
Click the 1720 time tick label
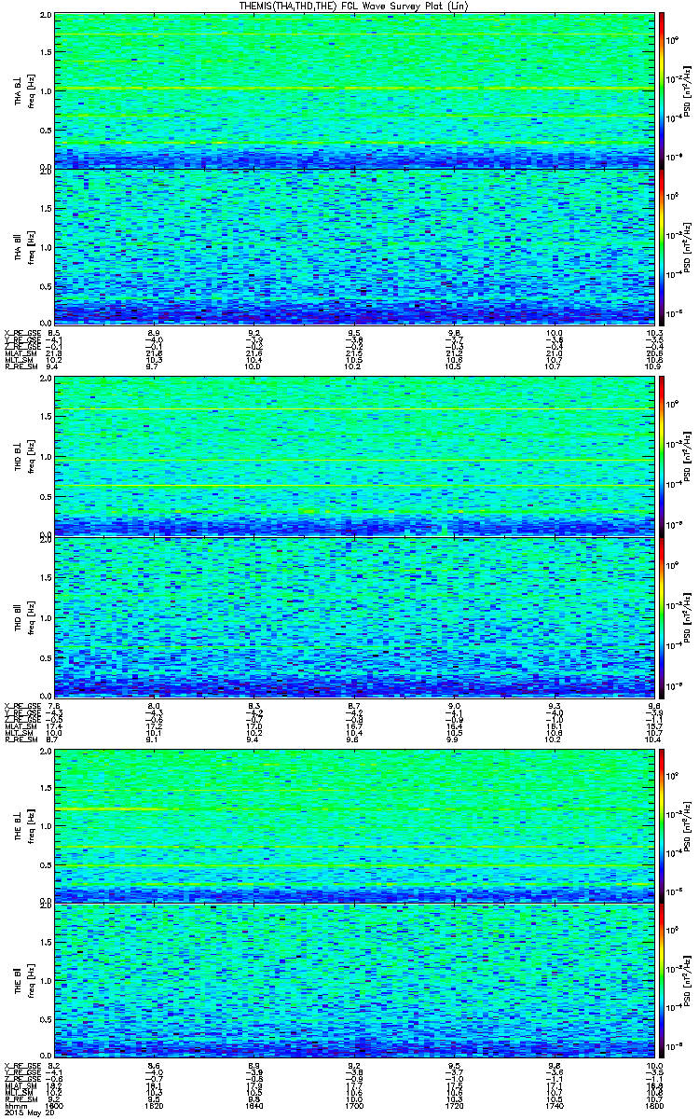[454, 1107]
